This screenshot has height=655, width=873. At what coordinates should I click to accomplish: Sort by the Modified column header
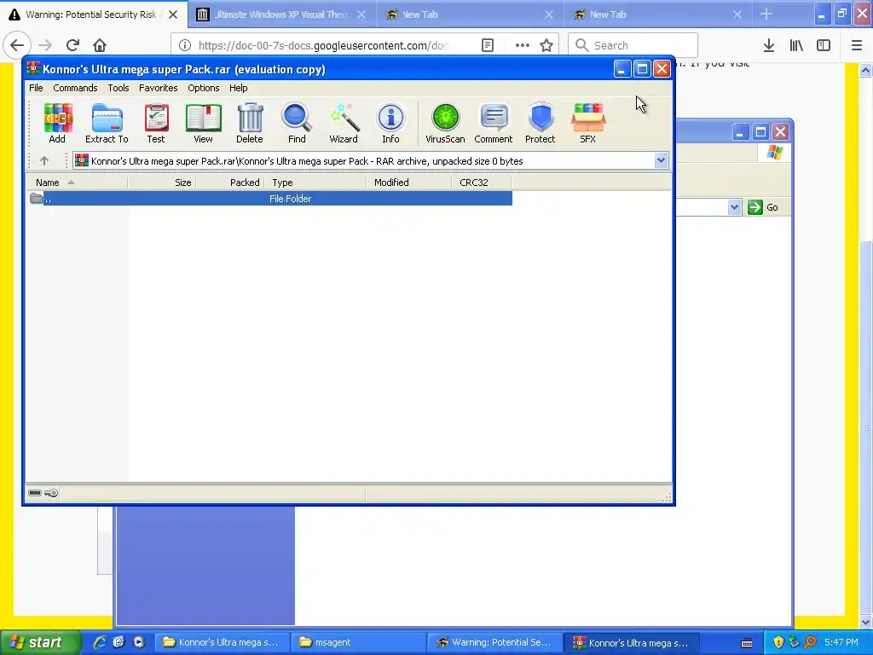(408, 183)
